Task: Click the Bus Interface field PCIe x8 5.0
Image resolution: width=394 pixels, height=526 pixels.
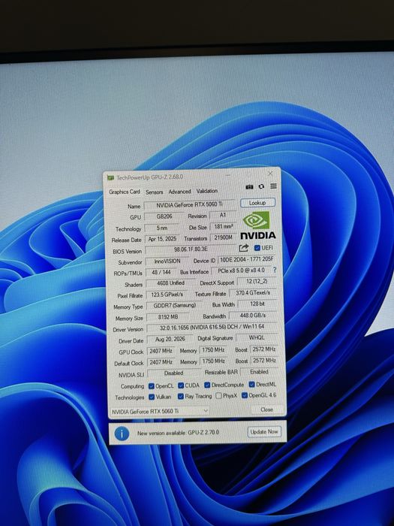Action: [241, 271]
